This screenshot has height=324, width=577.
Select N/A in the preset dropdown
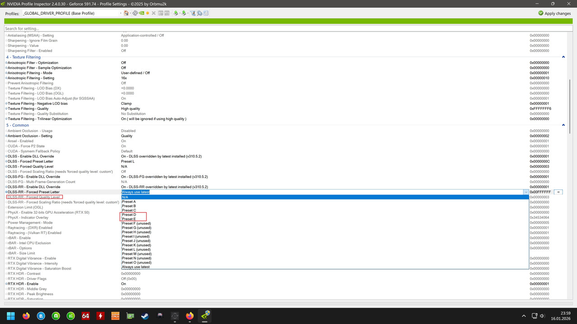pos(325,197)
